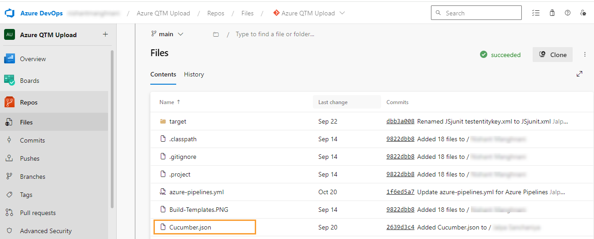Click the Clone button
The width and height of the screenshot is (594, 239).
[x=553, y=55]
